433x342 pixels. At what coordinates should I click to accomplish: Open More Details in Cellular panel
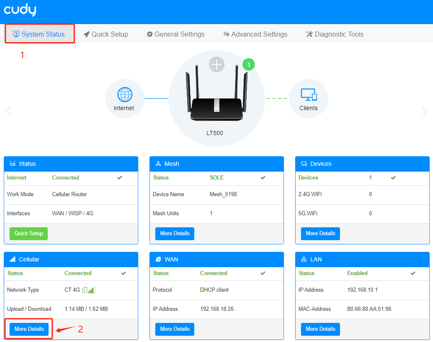click(29, 329)
